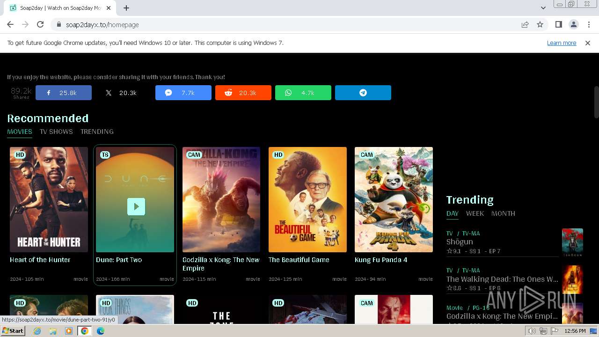Open Microsoft Edge from taskbar

click(x=101, y=331)
